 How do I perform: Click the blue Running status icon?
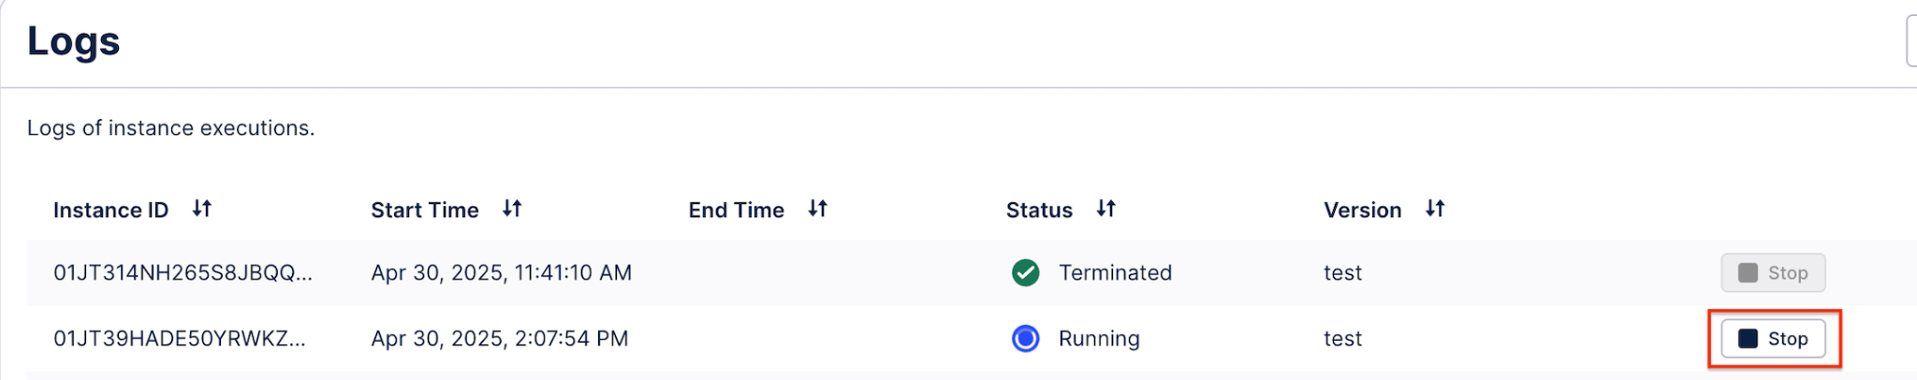(1026, 338)
